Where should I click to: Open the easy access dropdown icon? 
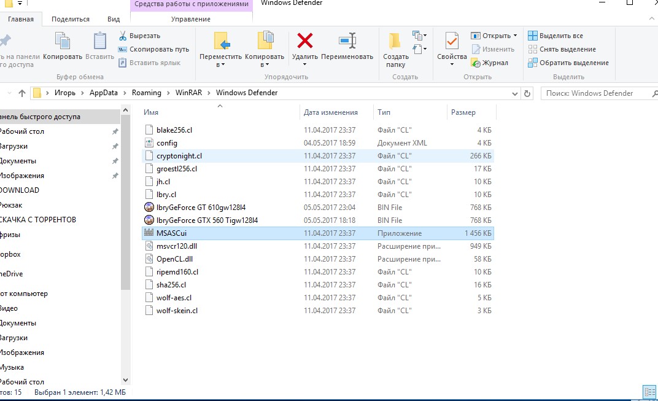[419, 49]
